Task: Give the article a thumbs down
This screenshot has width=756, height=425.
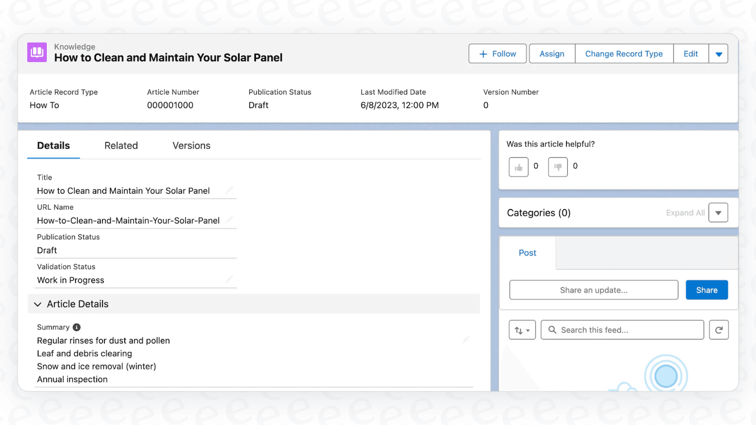Action: coord(558,166)
